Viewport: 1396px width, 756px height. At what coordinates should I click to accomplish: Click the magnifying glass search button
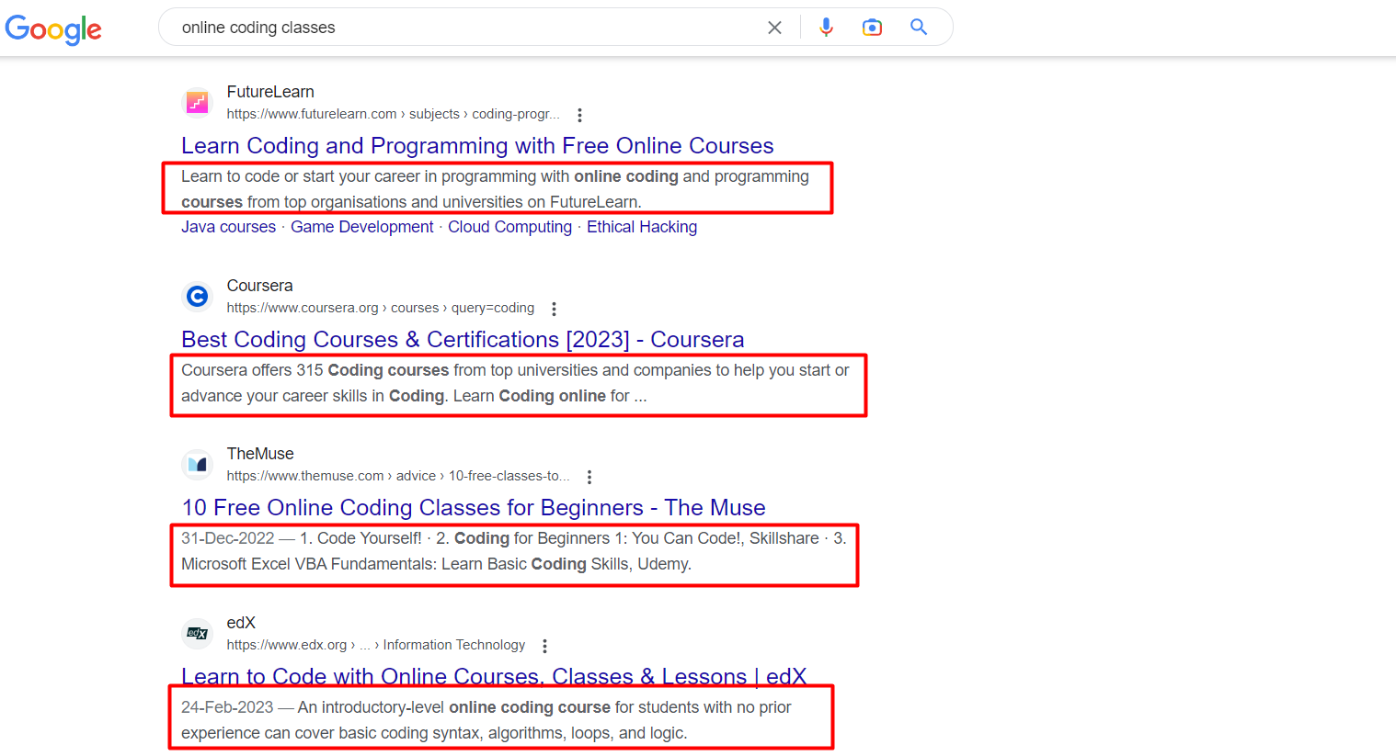pos(918,27)
